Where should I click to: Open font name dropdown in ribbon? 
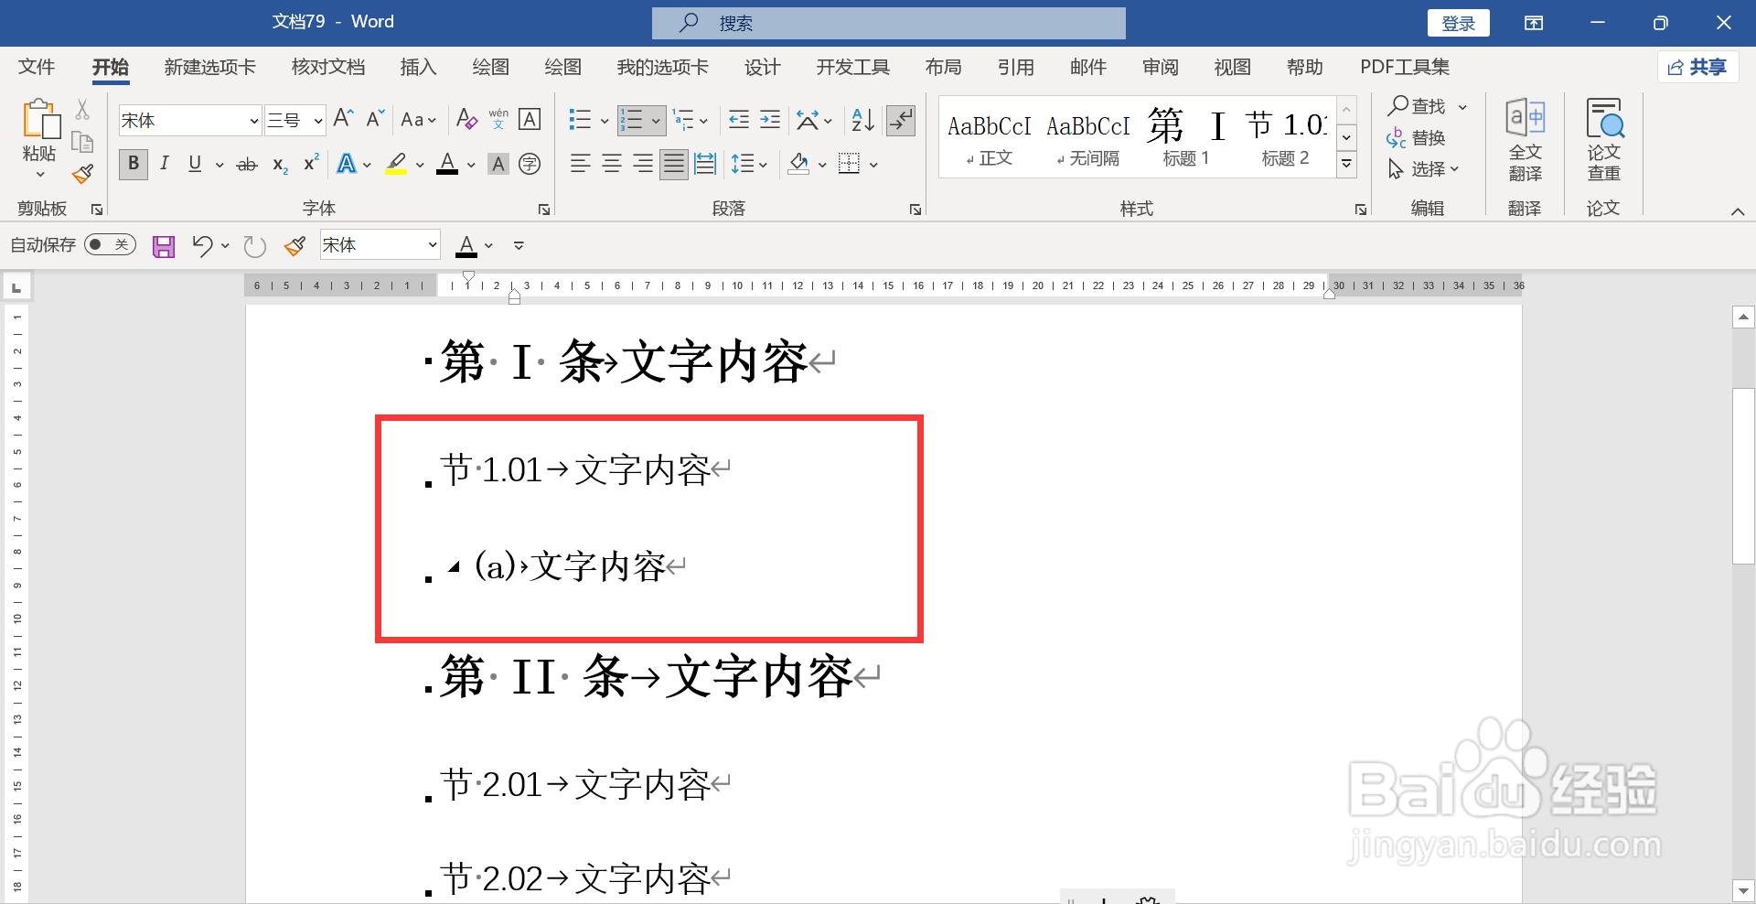pyautogui.click(x=254, y=121)
